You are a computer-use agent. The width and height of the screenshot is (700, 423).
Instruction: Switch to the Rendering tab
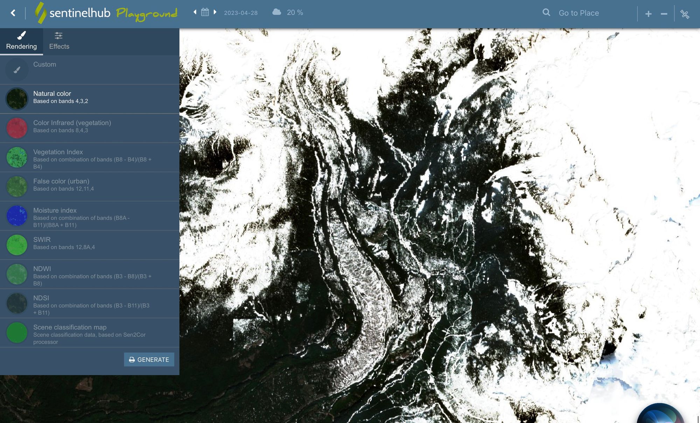[x=21, y=41]
